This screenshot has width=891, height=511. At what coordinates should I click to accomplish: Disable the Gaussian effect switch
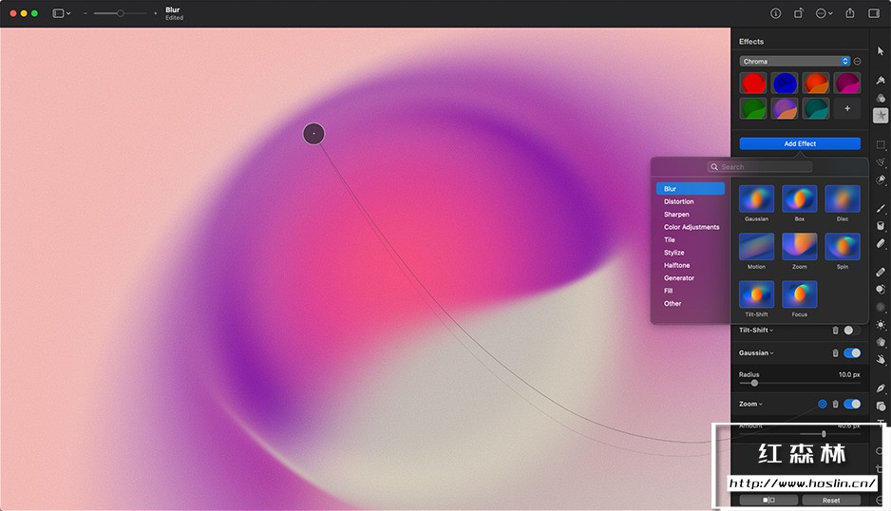[852, 353]
